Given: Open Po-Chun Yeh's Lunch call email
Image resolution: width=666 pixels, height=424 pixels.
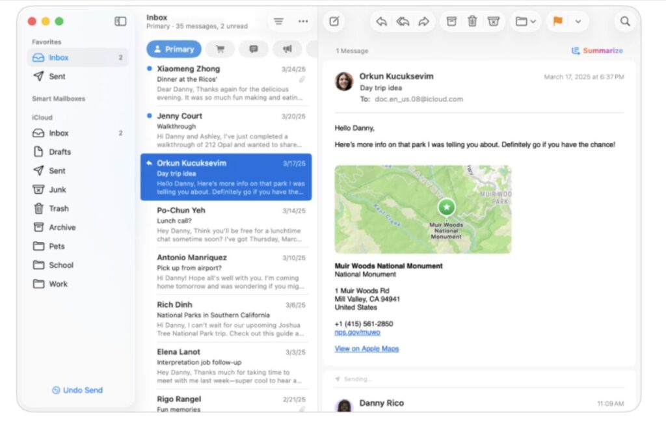Looking at the screenshot, I should pyautogui.click(x=226, y=224).
